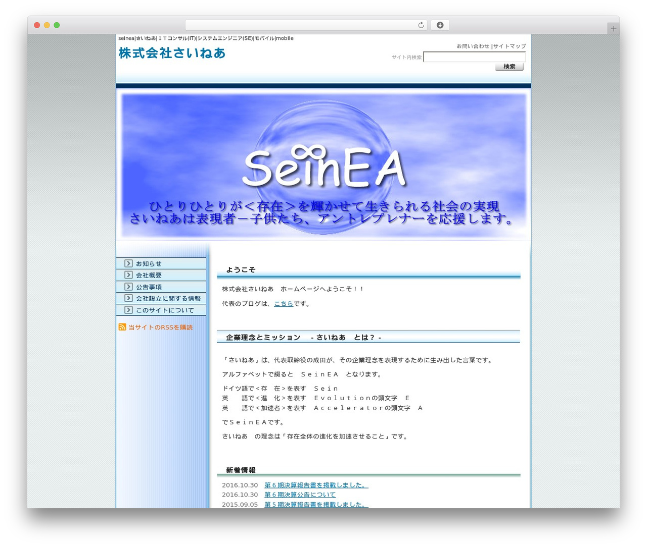The width and height of the screenshot is (647, 547).
Task: Minimize the browser with yellow button
Action: (47, 25)
